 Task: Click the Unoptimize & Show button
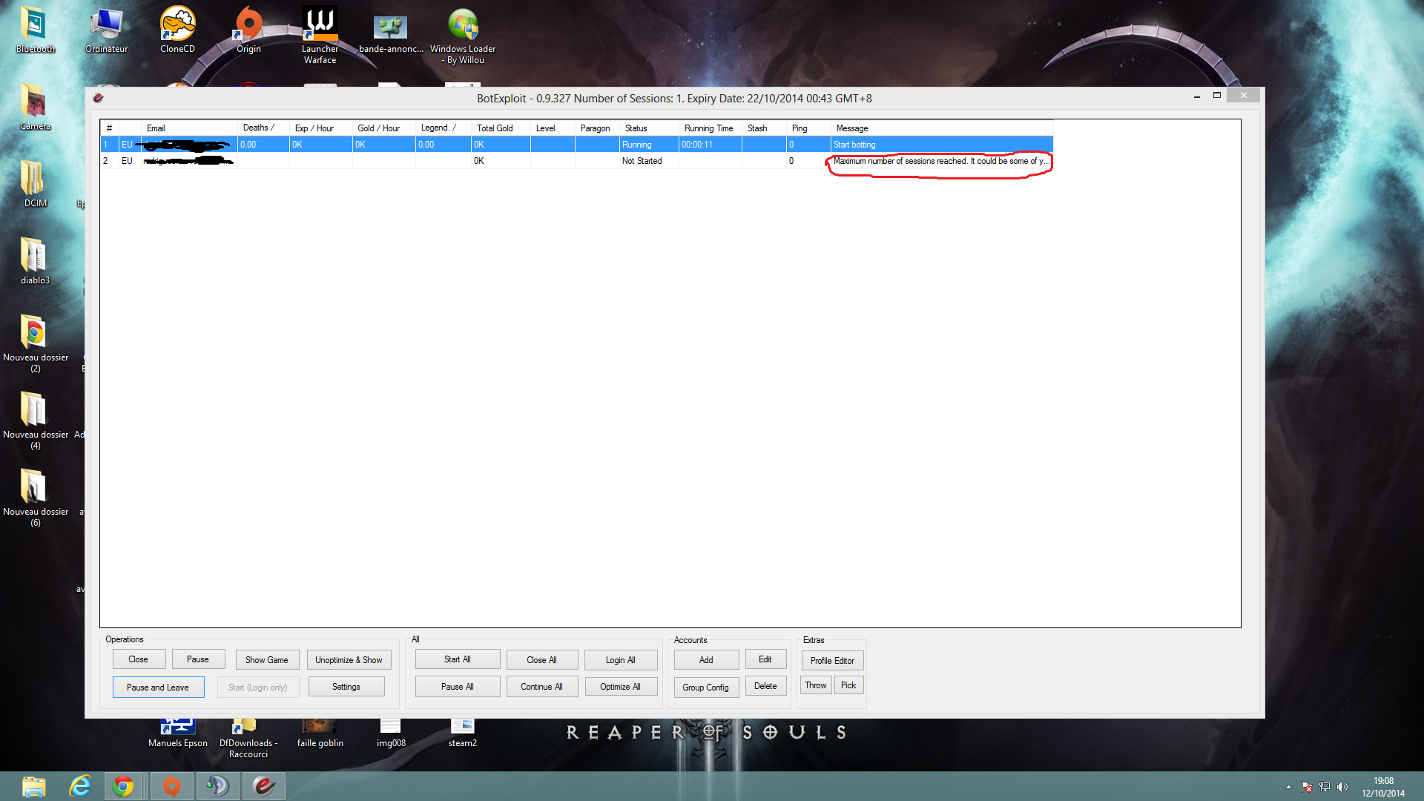pyautogui.click(x=349, y=659)
